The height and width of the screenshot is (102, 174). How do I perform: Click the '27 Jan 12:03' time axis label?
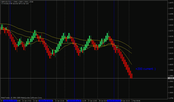point(92,101)
